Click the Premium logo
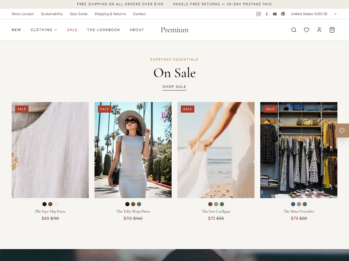 (x=174, y=30)
